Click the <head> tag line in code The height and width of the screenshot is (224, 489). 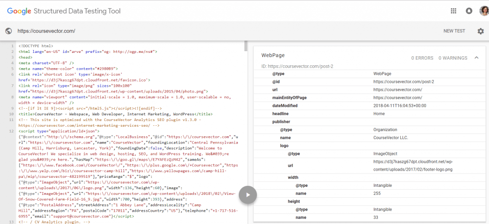tap(26, 58)
